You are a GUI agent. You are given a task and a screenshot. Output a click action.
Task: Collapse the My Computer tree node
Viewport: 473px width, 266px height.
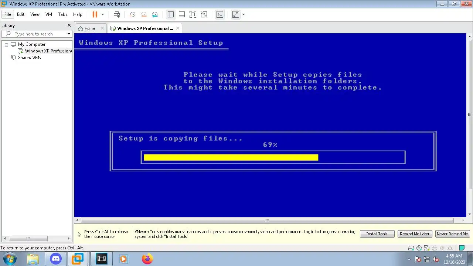[6, 44]
